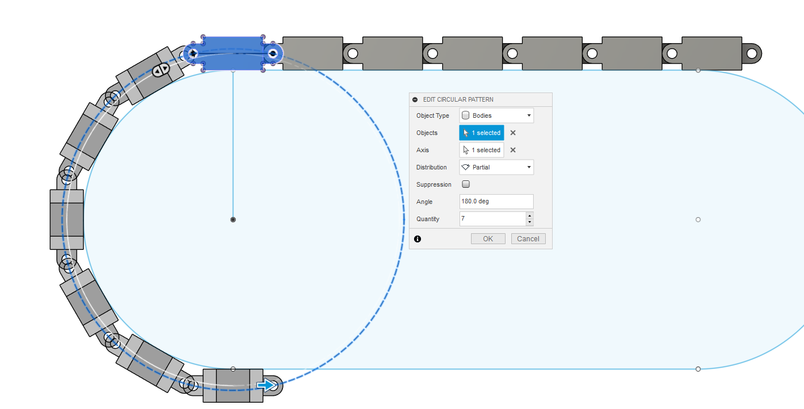
Task: Click the Objects 1 selected button
Action: tap(481, 133)
